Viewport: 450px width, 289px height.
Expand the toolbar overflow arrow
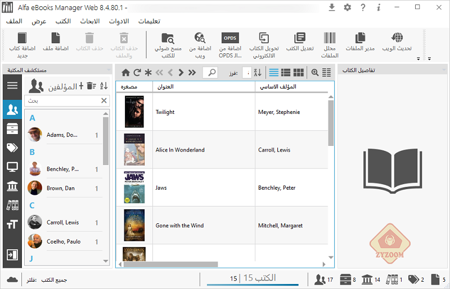418,58
